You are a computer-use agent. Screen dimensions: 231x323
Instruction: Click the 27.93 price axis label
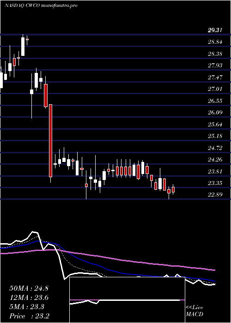click(x=215, y=66)
